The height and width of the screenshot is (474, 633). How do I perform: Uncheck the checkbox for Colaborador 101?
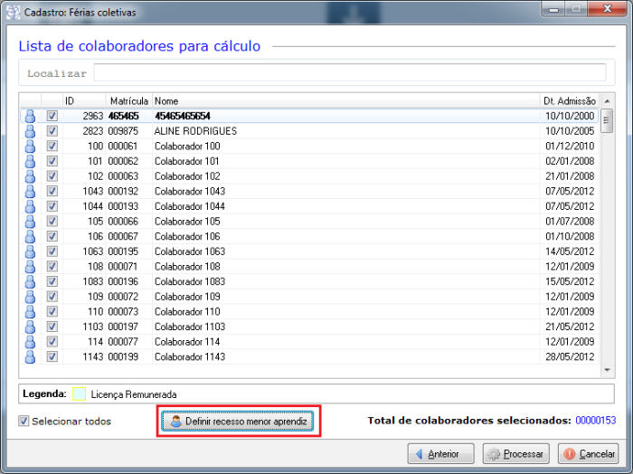pos(52,161)
